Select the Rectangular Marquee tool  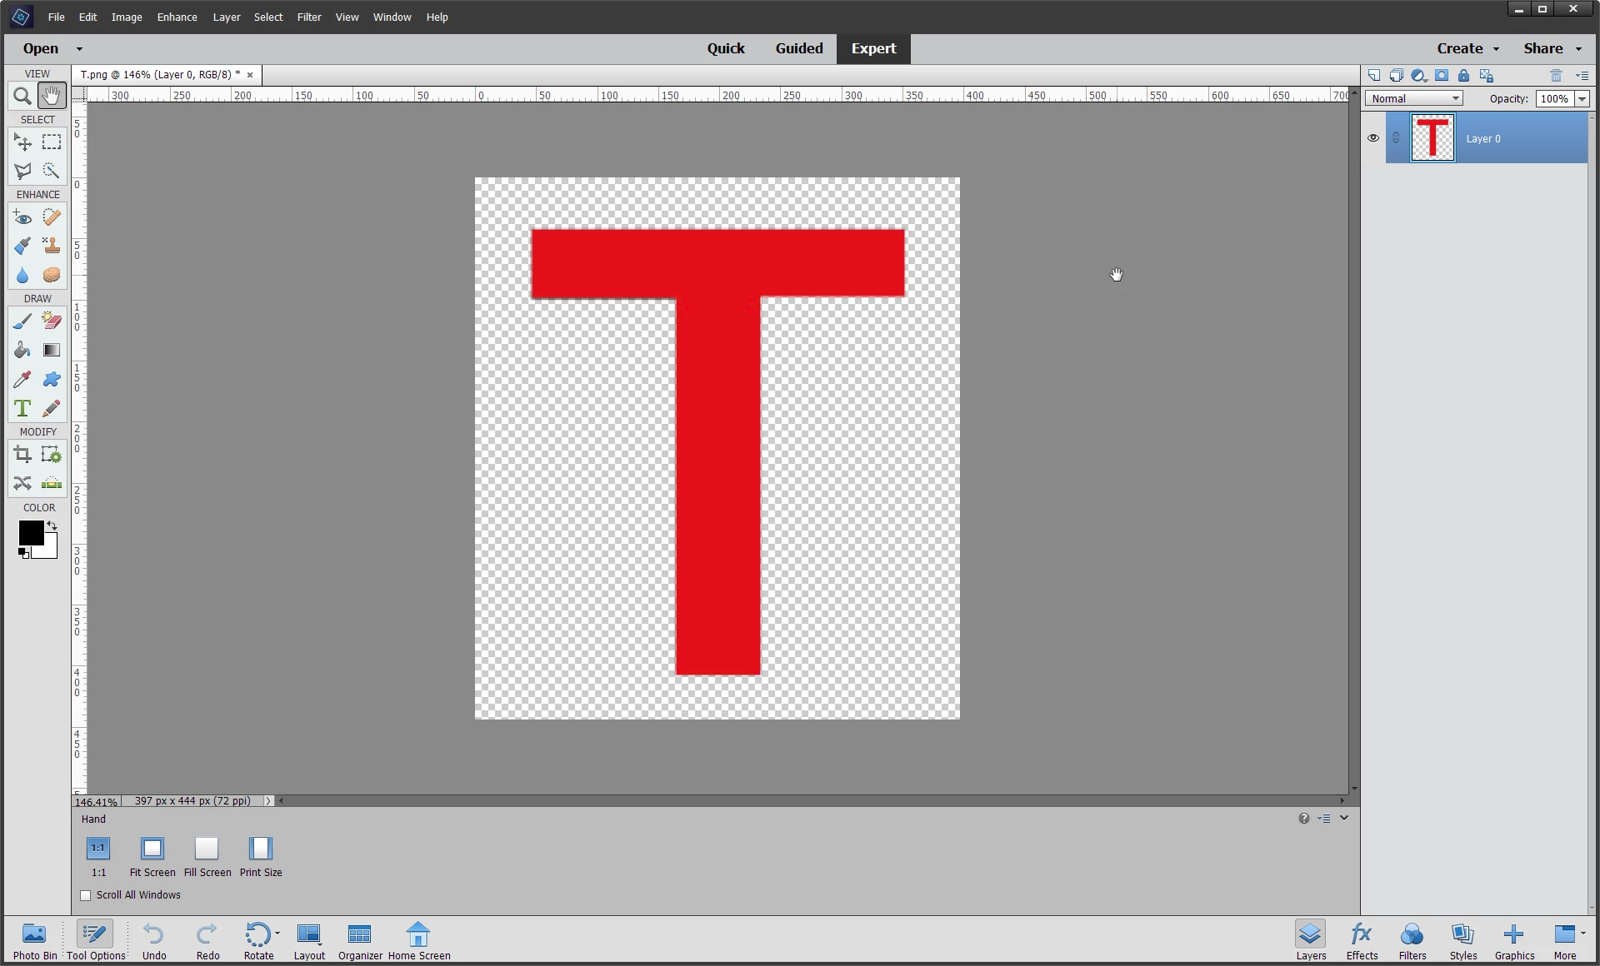pyautogui.click(x=52, y=142)
